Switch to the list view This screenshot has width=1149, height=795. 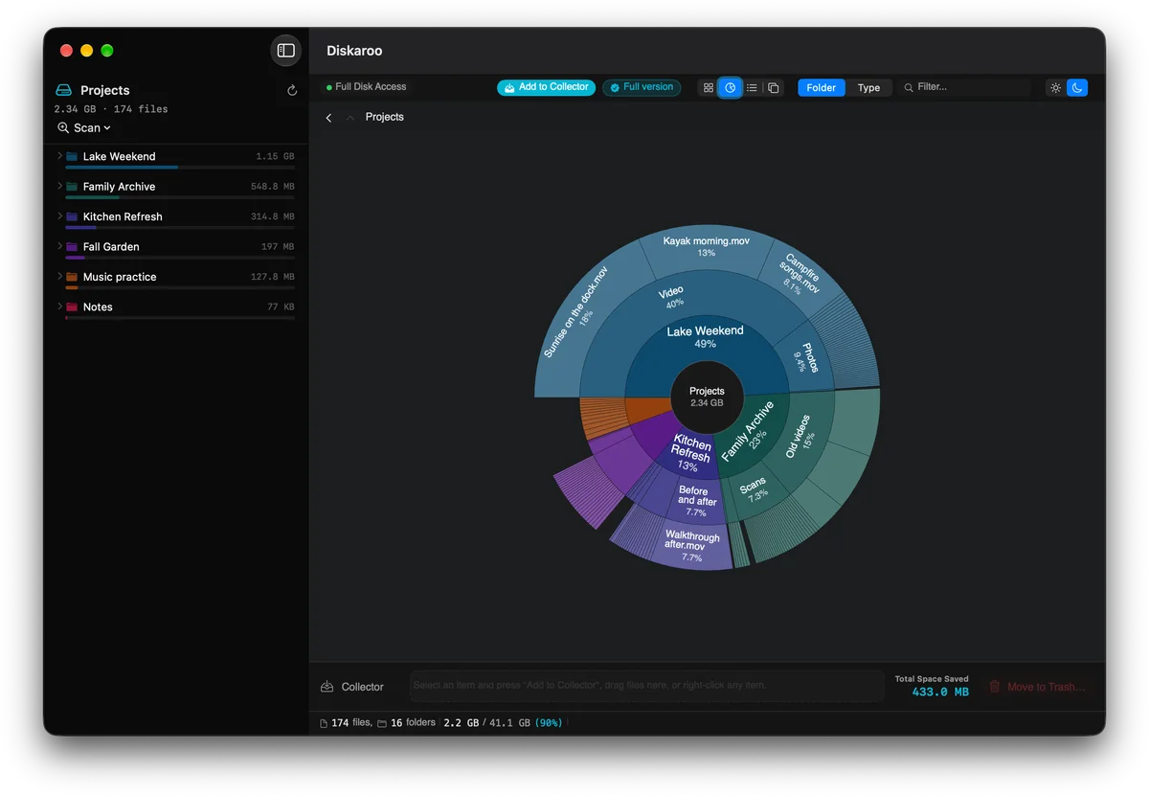click(753, 88)
